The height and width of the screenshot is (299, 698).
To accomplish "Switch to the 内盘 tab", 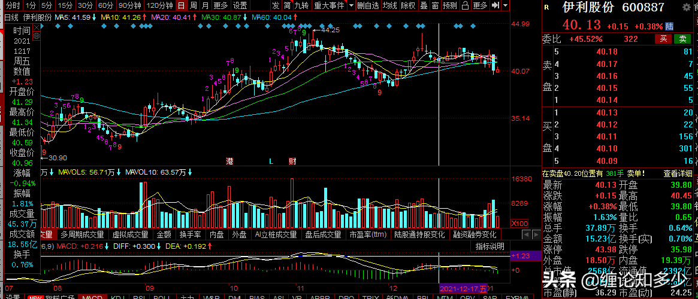I will pyautogui.click(x=217, y=234).
